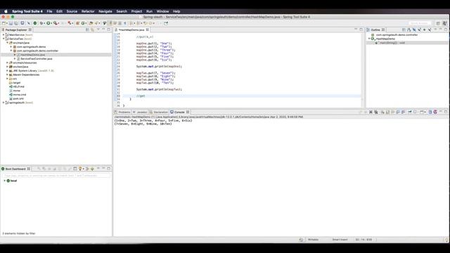Viewport: 450px width, 253px height.
Task: Expand the springsleuth project
Action: click(4, 103)
